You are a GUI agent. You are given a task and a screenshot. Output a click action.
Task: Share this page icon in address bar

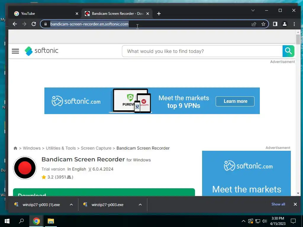254,24
